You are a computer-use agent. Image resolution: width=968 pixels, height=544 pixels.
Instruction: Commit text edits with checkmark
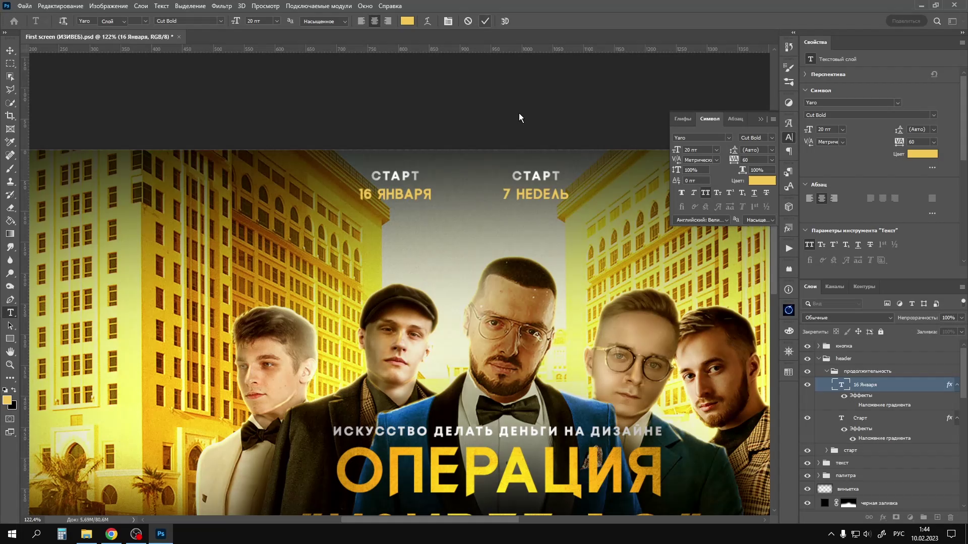click(x=485, y=21)
